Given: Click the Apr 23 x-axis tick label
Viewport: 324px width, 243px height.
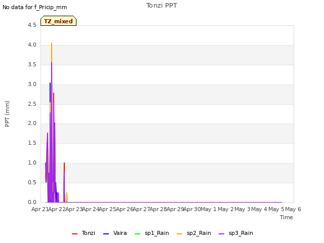Looking at the screenshot, I should tap(74, 209).
